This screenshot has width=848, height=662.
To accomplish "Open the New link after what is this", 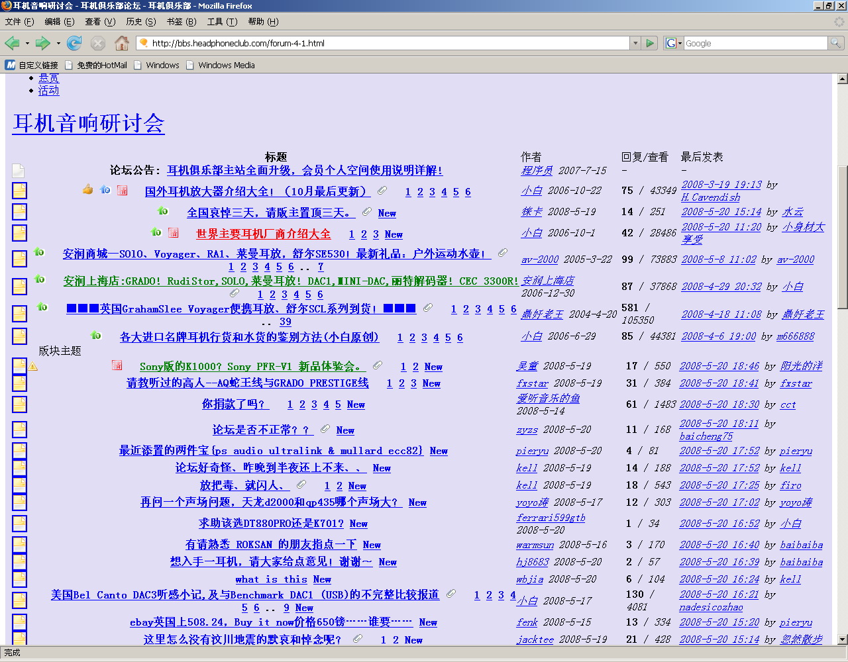I will pyautogui.click(x=323, y=579).
